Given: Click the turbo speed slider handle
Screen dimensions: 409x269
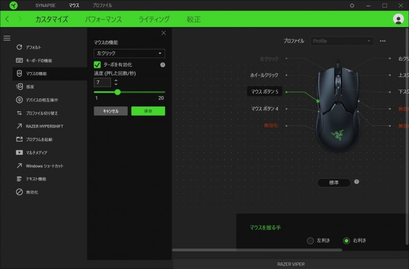Looking at the screenshot, I should tap(118, 92).
